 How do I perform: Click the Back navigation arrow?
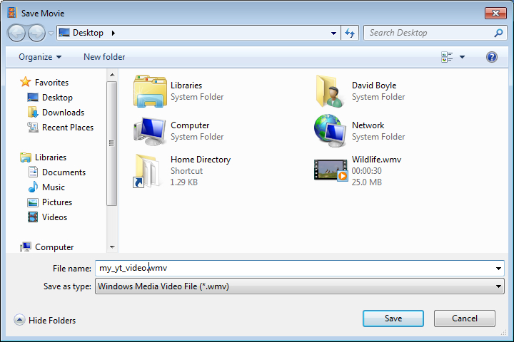[x=17, y=33]
